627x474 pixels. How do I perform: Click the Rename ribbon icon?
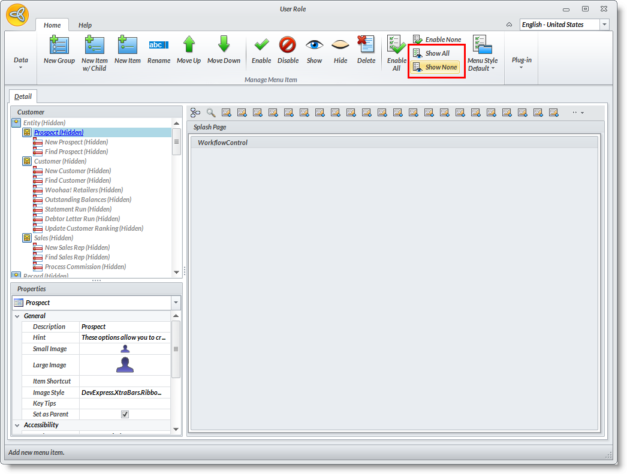(158, 46)
